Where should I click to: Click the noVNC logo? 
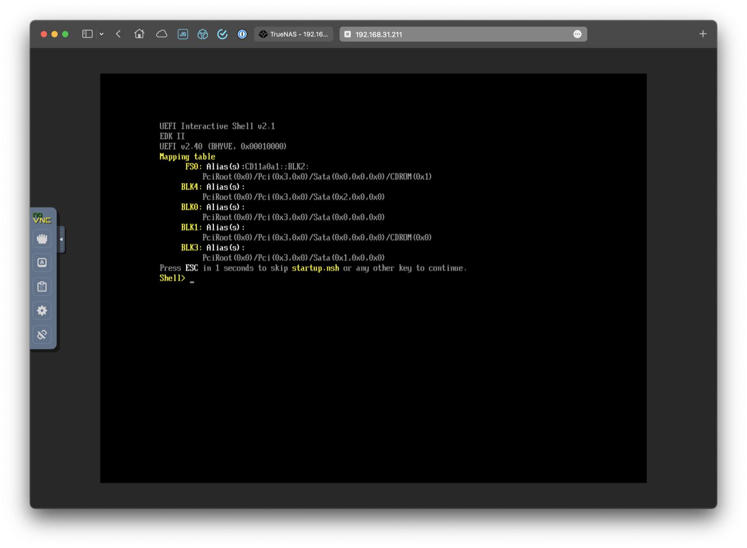pyautogui.click(x=42, y=218)
